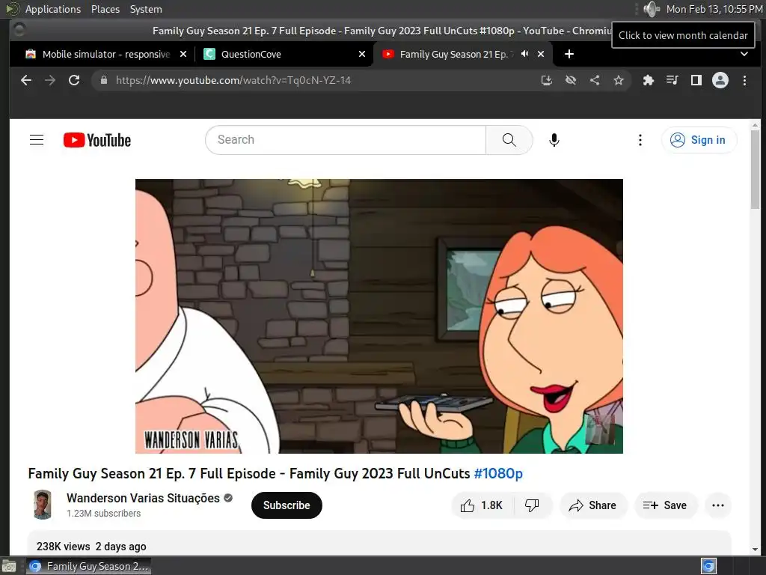Click the clock to view month calendar
The image size is (766, 575).
(714, 9)
